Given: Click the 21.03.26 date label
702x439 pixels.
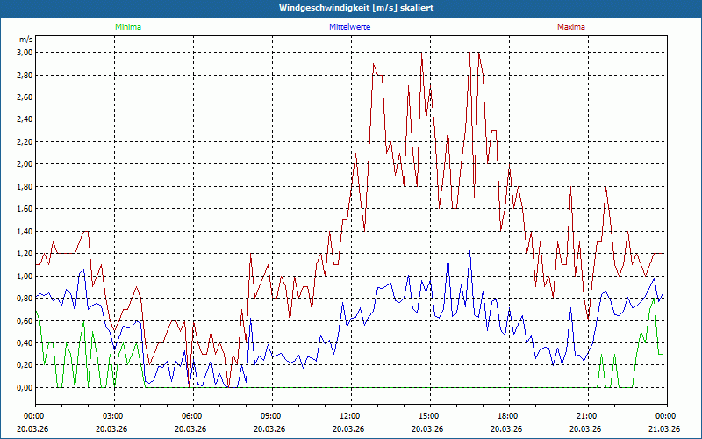Looking at the screenshot, I should pyautogui.click(x=665, y=428).
